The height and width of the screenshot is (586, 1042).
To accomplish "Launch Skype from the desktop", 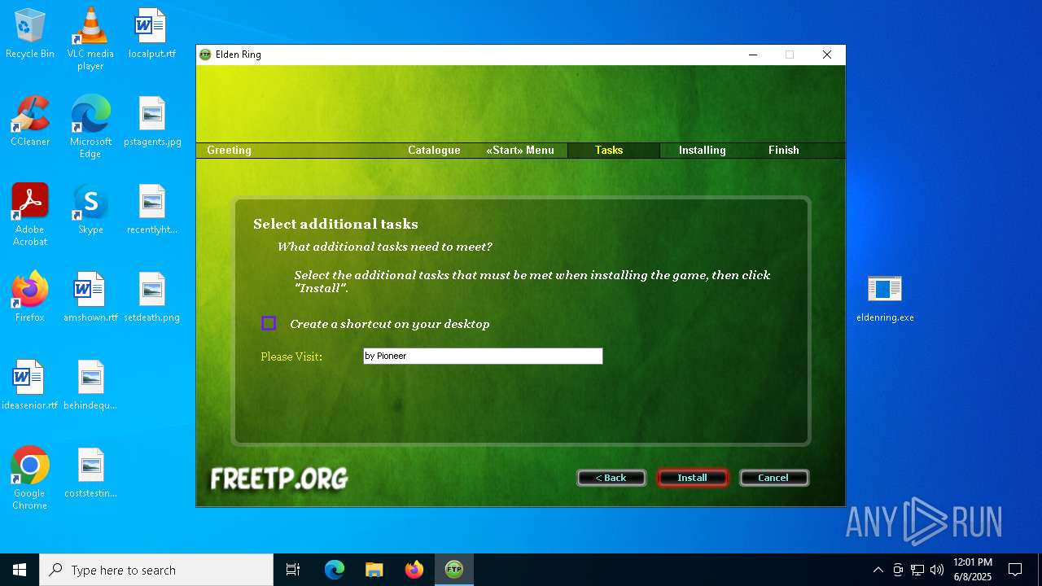I will coord(90,209).
